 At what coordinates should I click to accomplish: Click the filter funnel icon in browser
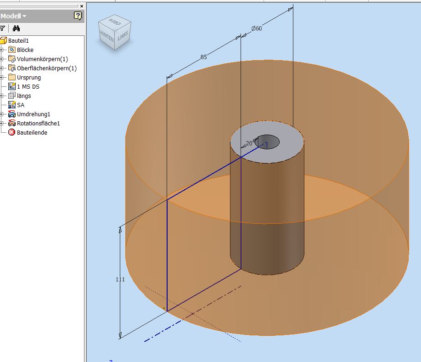[x=2, y=28]
